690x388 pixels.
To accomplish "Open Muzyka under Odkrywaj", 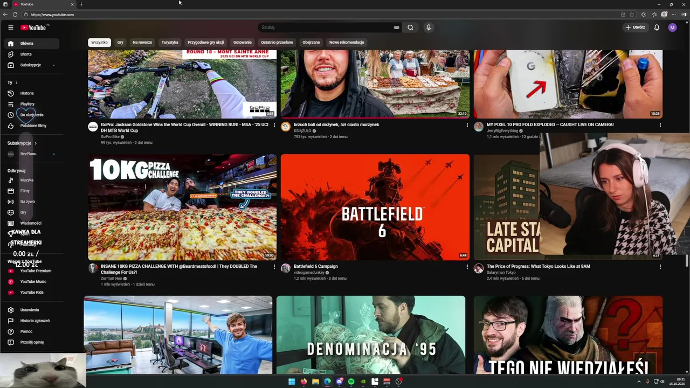I will [x=32, y=180].
